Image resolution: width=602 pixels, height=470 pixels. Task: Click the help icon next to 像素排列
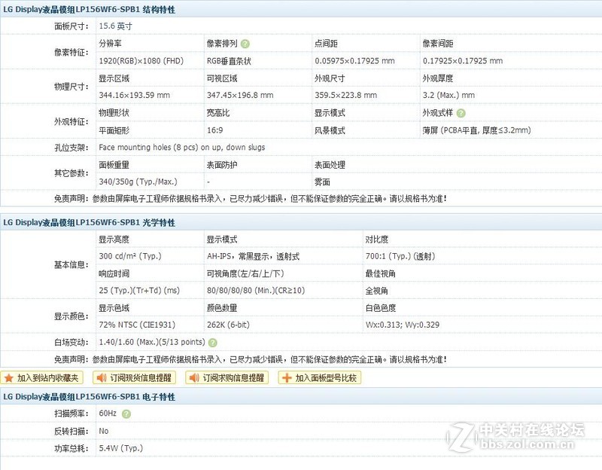(245, 43)
